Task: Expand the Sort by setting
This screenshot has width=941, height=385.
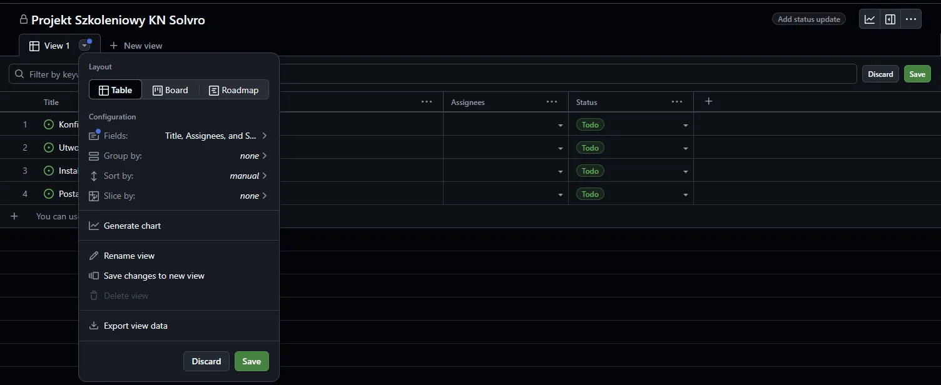Action: (178, 176)
